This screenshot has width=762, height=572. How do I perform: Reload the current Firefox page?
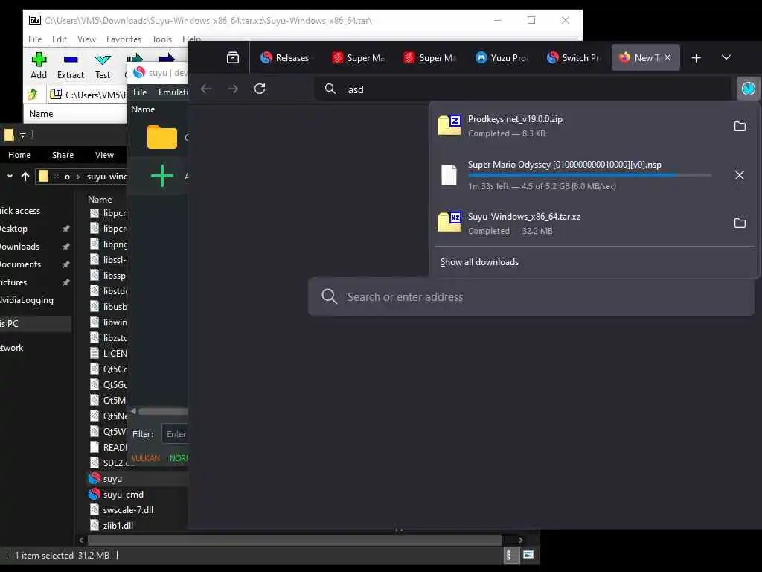point(260,89)
